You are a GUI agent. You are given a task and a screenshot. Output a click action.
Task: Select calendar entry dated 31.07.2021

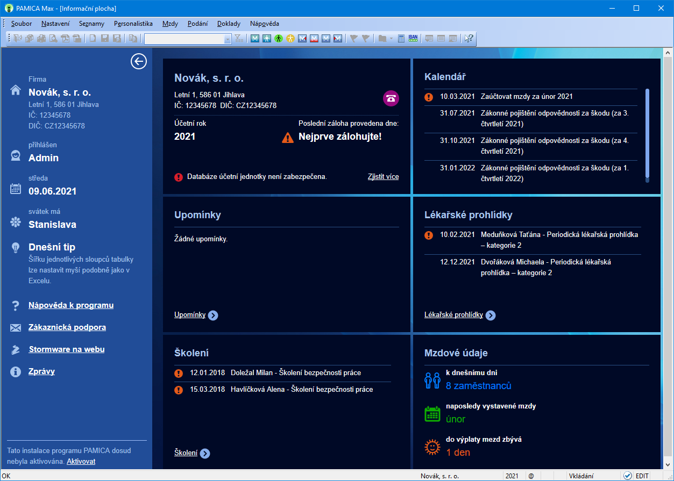click(531, 119)
